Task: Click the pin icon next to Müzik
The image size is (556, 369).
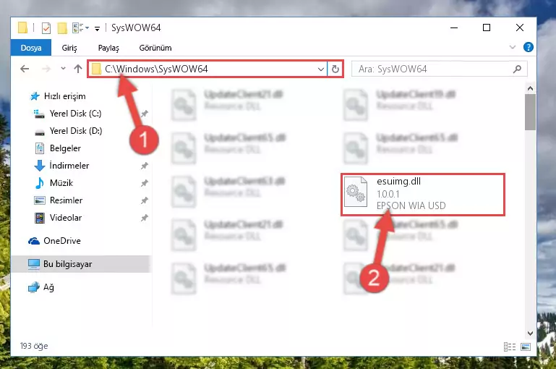Action: [x=145, y=183]
